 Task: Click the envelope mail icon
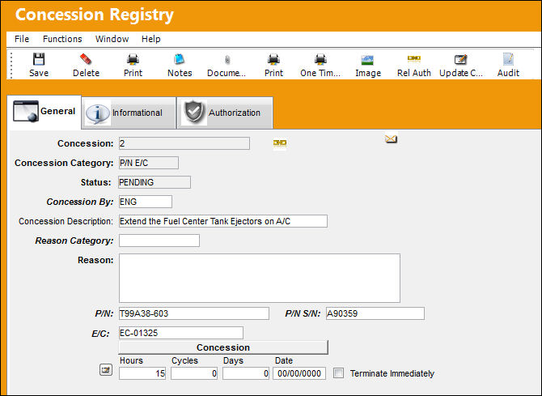[391, 138]
